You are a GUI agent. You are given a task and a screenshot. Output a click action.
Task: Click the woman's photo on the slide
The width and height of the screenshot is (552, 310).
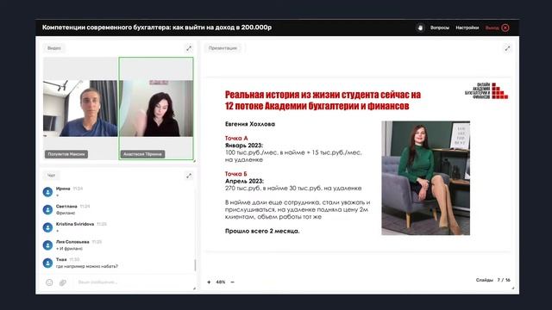(425, 178)
